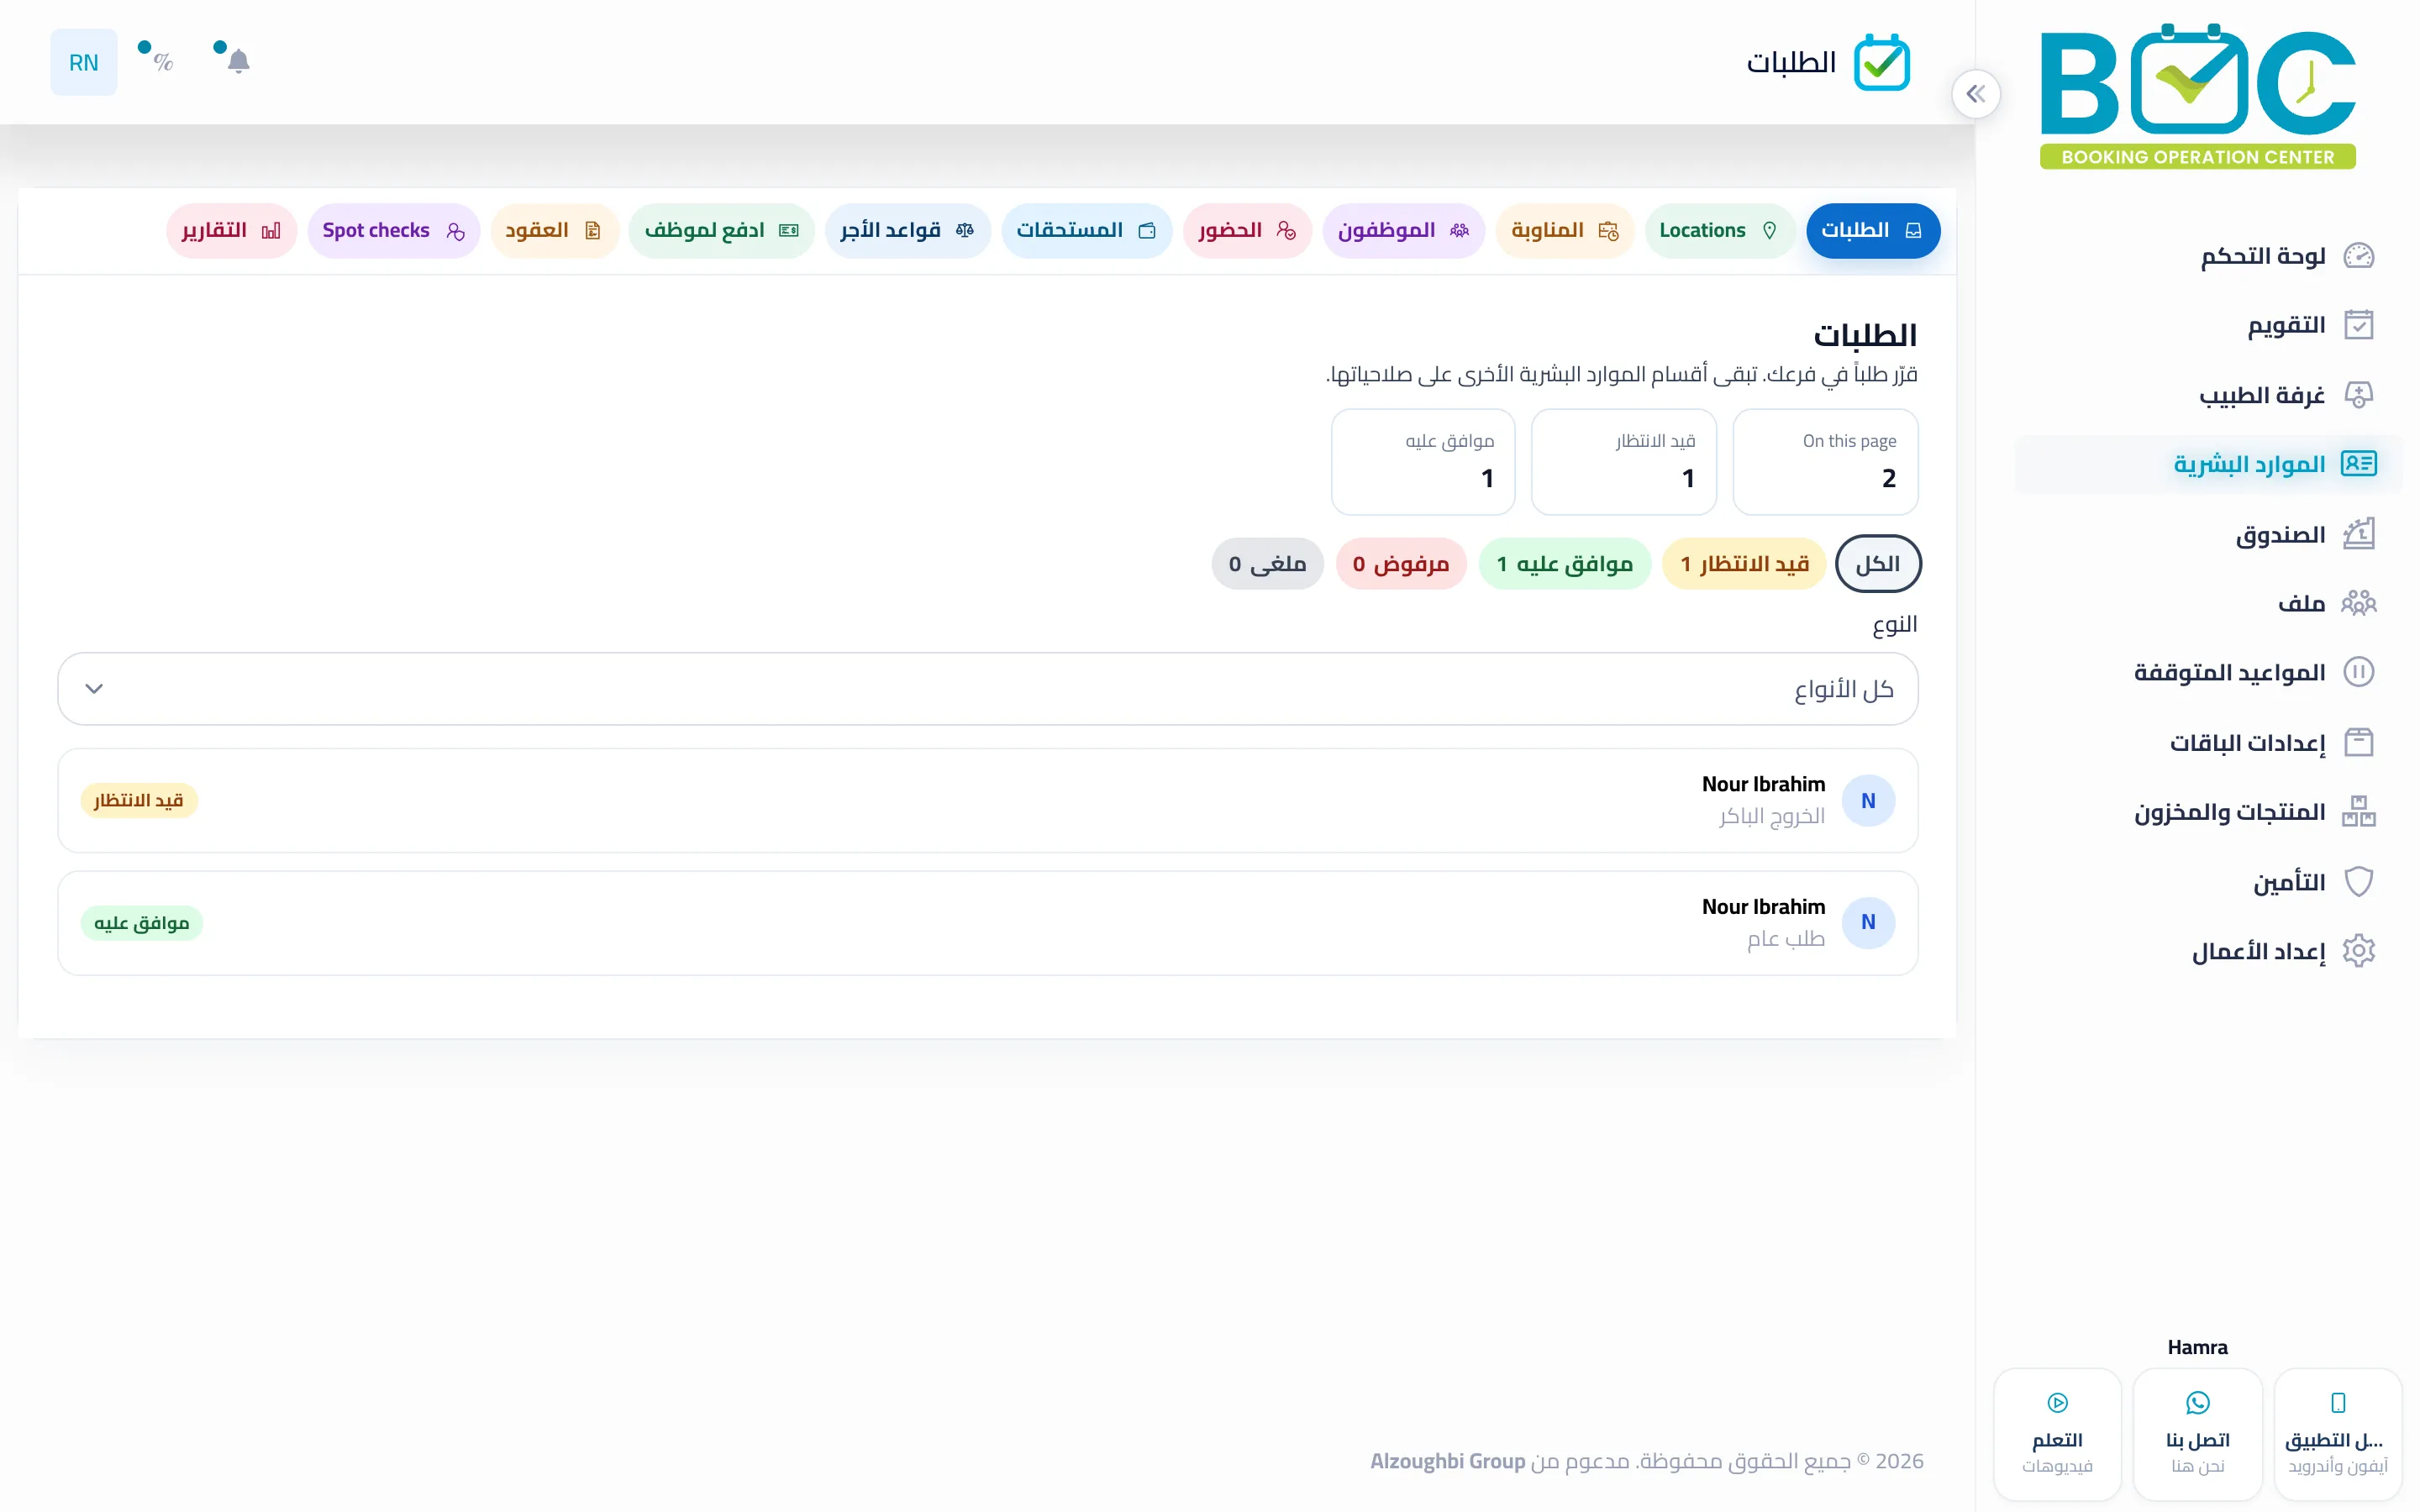Click the اتصل بنا WhatsApp button
Screen dimensions: 2420x1512
[x=2197, y=1435]
